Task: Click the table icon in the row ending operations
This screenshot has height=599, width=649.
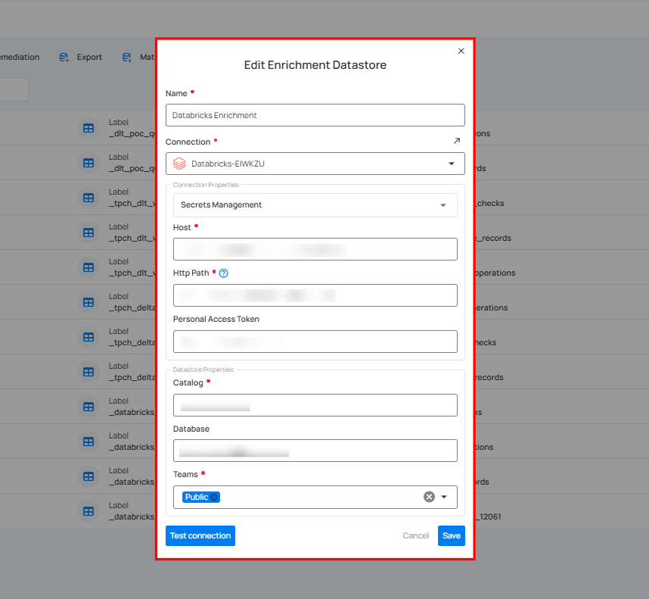Action: (x=88, y=267)
